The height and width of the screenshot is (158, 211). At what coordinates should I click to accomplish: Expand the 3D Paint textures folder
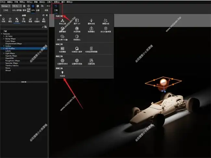[x=4, y=36]
